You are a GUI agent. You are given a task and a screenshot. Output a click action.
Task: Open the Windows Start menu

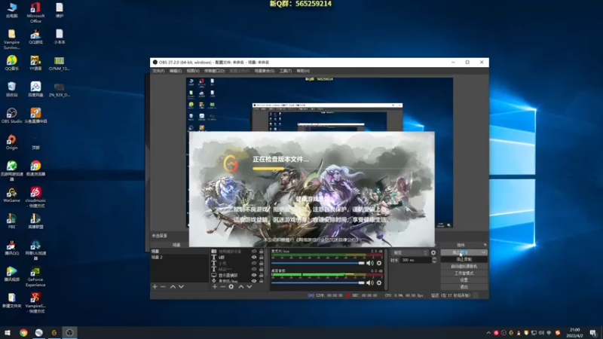point(8,333)
